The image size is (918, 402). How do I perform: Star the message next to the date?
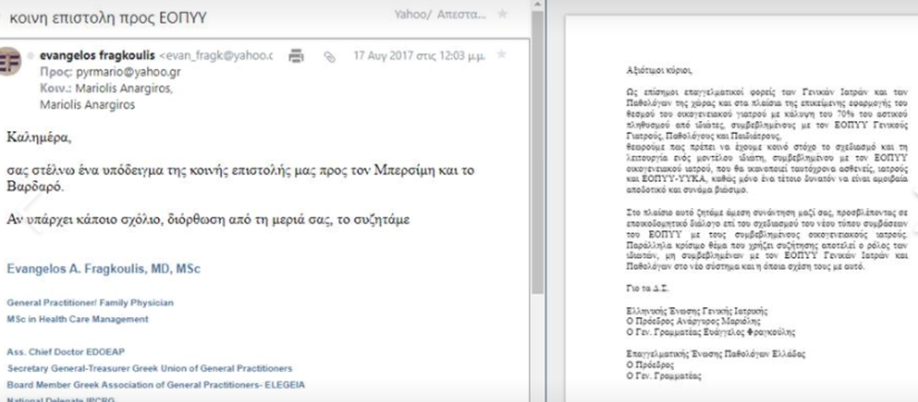pos(501,55)
